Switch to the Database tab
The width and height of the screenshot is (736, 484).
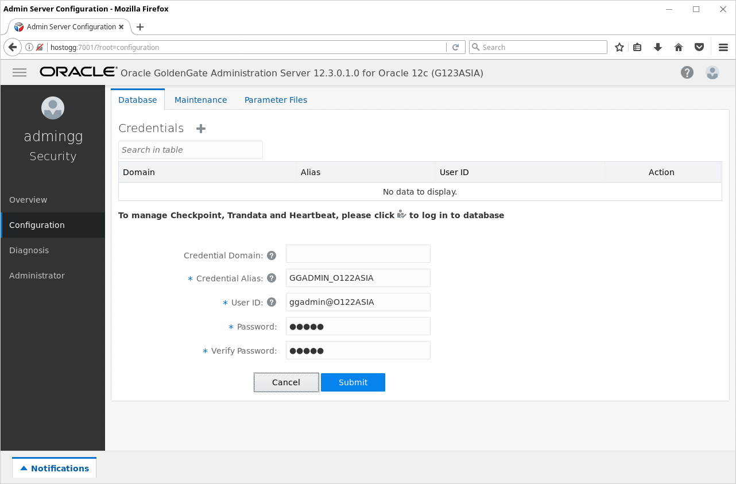click(x=138, y=99)
